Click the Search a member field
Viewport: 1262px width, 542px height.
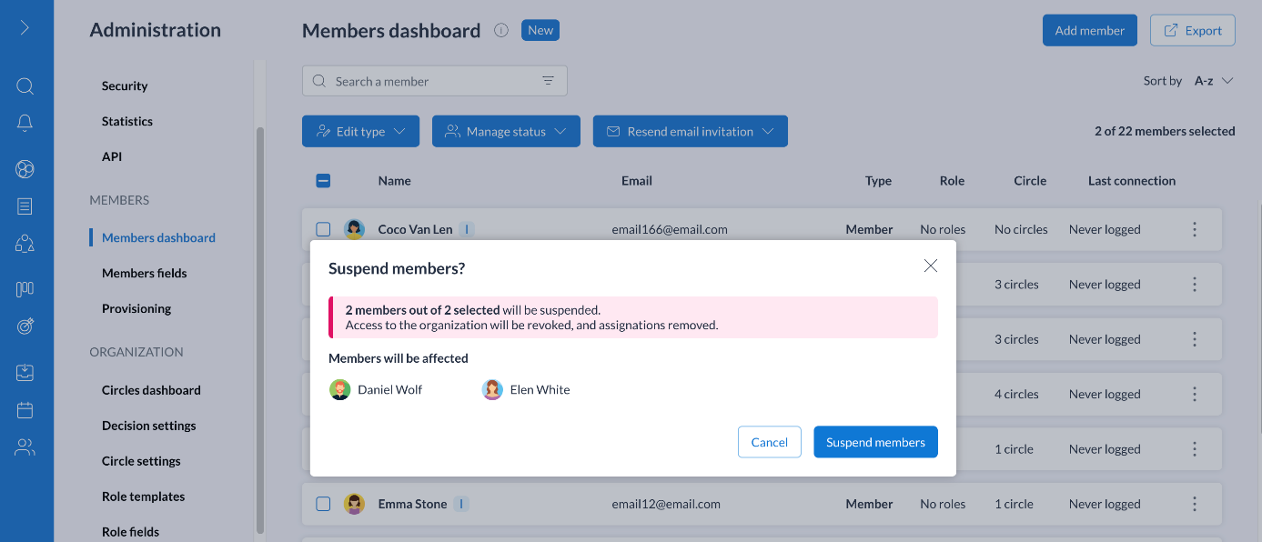point(434,81)
